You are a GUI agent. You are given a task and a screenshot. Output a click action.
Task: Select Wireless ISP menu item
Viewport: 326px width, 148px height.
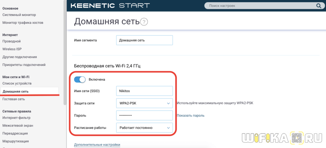pyautogui.click(x=12, y=49)
